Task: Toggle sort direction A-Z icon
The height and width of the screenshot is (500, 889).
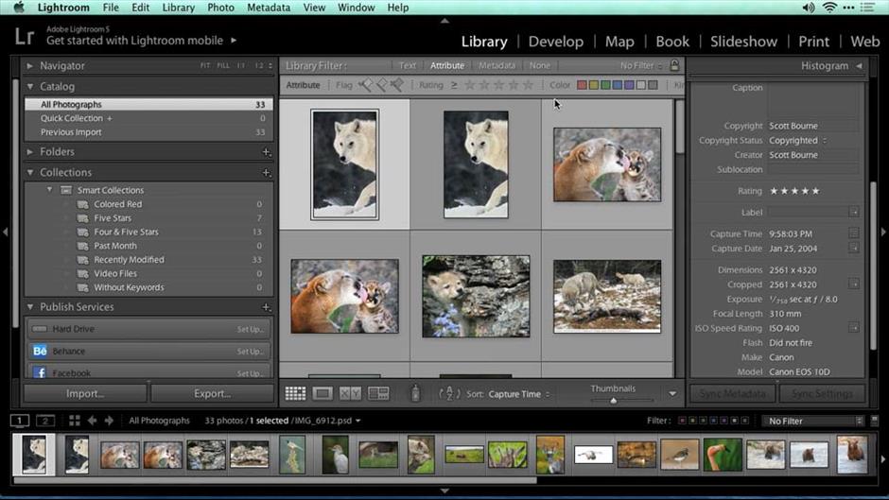Action: click(x=449, y=393)
